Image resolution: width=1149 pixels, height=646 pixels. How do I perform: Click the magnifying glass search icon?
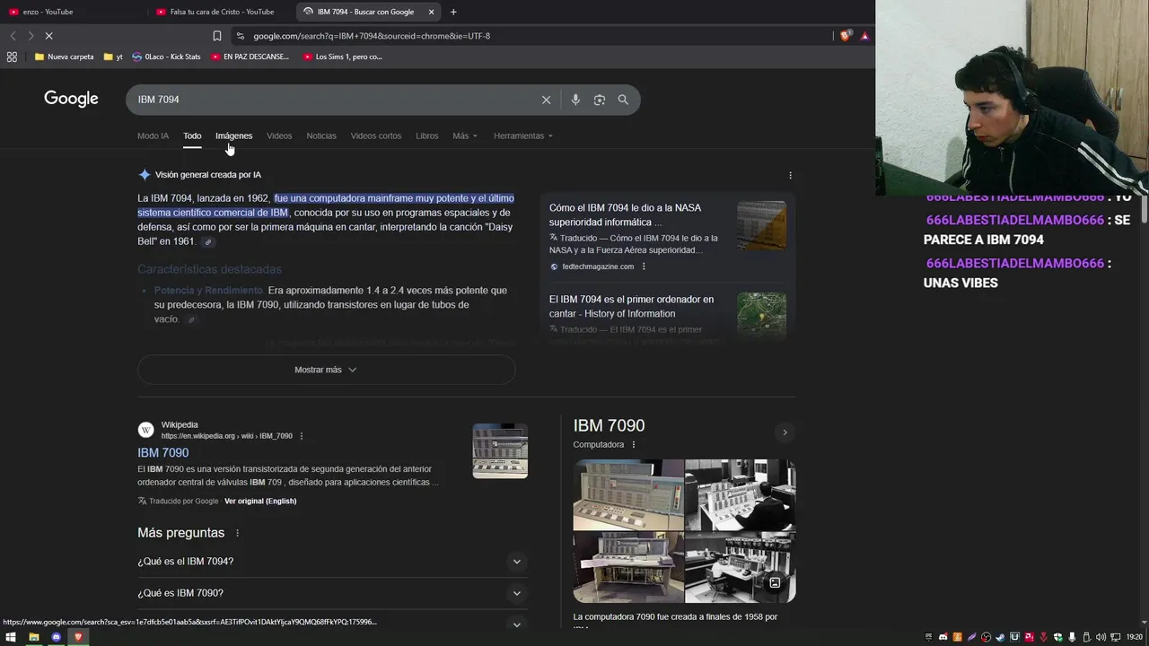[623, 100]
